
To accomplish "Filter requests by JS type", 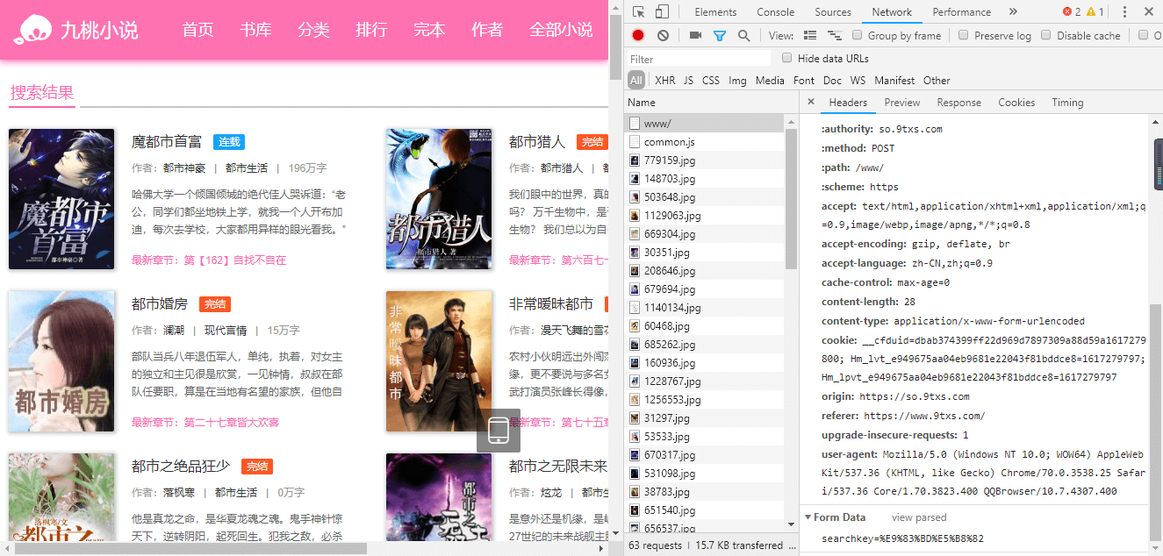I will click(688, 81).
